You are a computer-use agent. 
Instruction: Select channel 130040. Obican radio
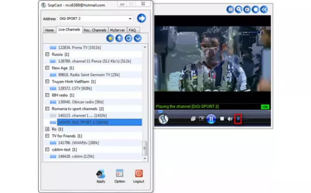click(x=81, y=102)
